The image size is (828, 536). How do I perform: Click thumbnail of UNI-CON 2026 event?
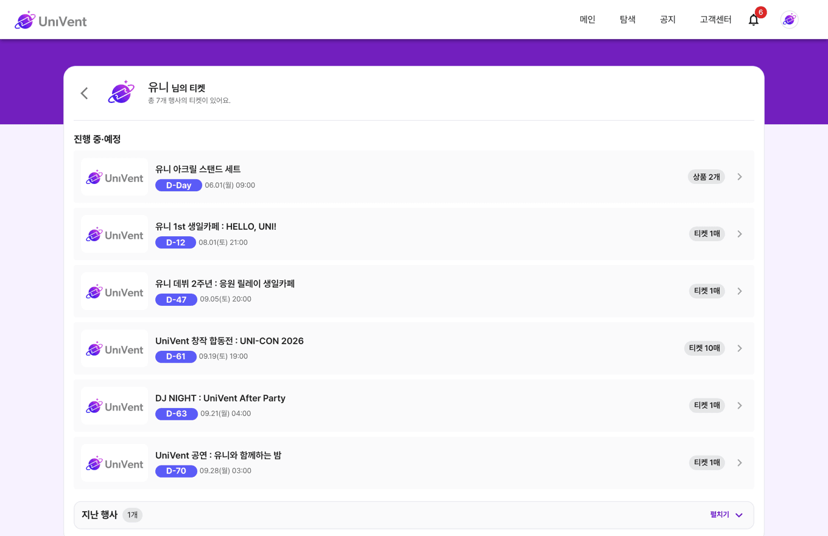click(x=114, y=348)
